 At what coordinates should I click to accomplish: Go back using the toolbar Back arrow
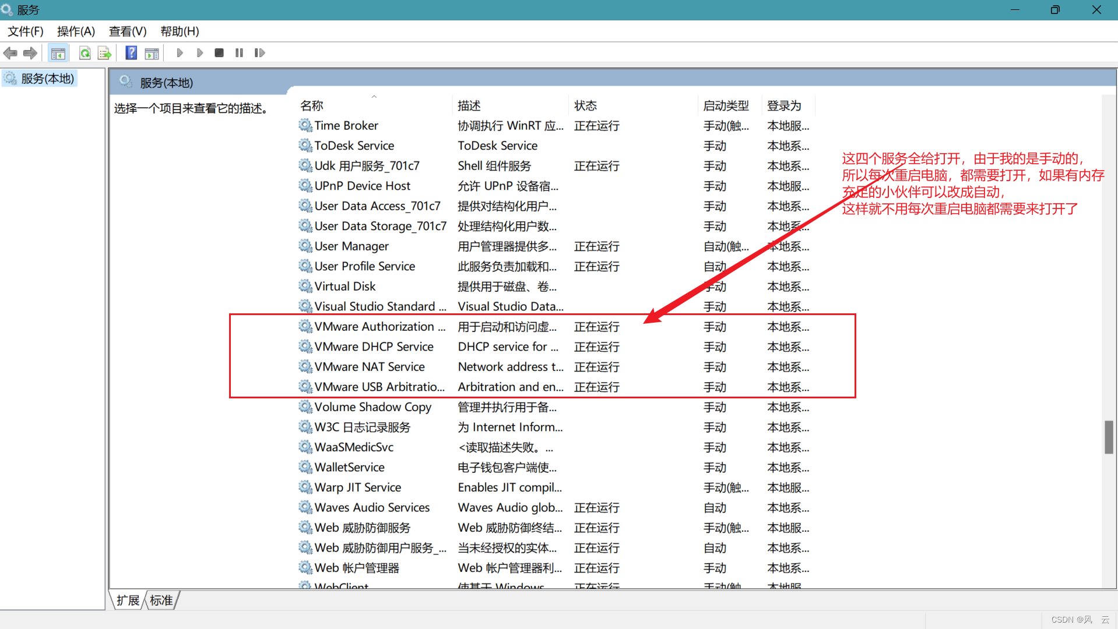10,53
